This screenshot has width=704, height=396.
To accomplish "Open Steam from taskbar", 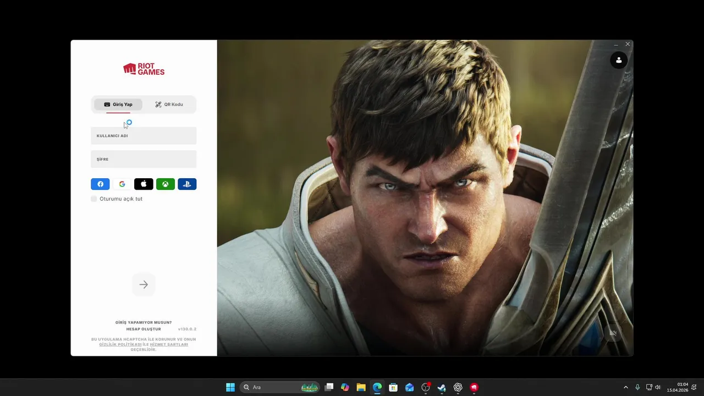I will (442, 387).
